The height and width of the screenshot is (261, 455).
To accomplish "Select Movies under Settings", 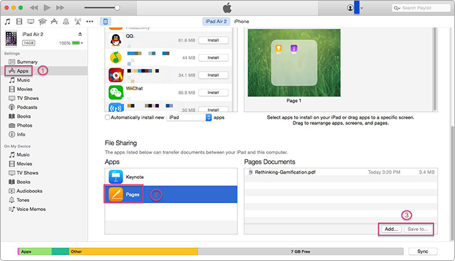I will [24, 89].
